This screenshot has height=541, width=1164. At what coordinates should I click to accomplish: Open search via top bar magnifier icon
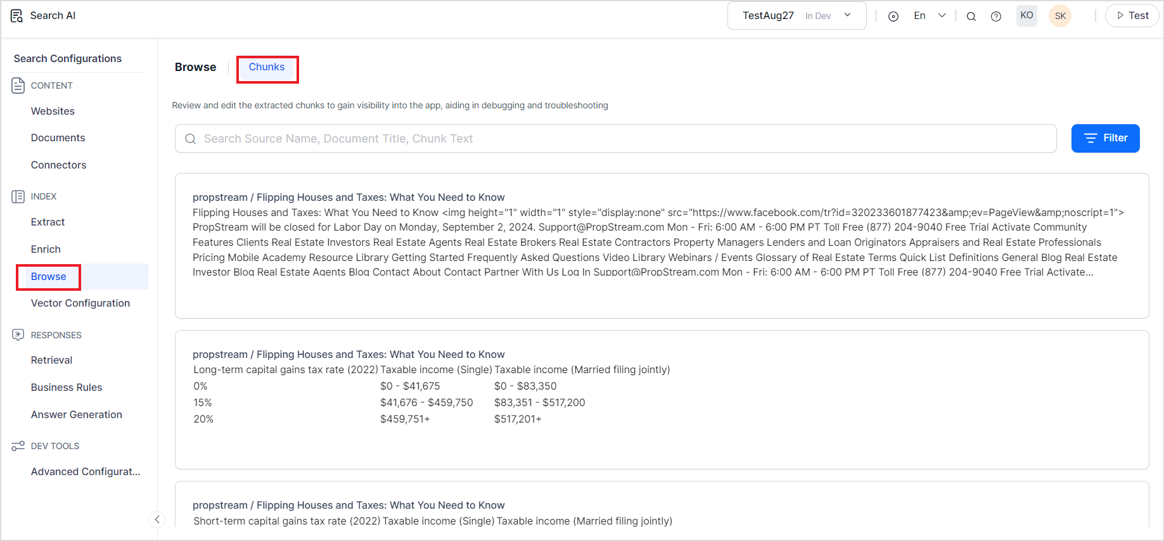(971, 16)
